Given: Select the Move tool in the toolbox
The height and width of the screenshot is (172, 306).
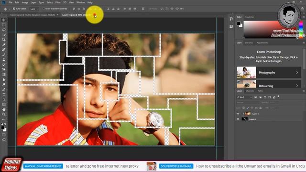Looking at the screenshot, I should (4, 20).
